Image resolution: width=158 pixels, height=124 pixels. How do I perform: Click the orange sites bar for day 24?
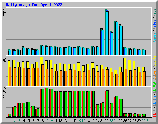[x=117, y=80]
